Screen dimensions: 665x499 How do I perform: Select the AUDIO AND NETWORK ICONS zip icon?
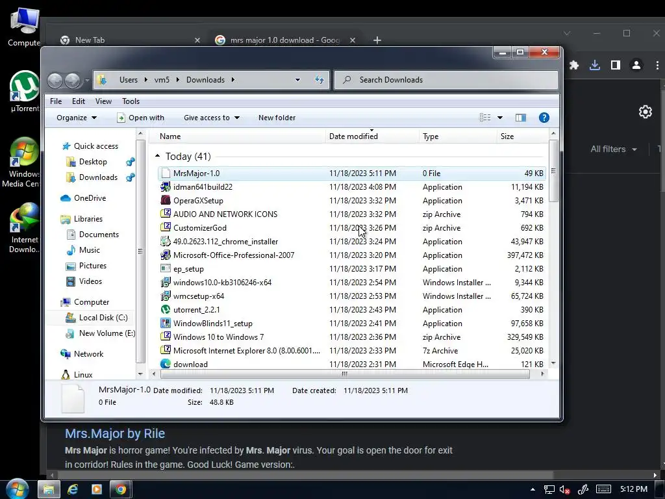[x=166, y=214]
